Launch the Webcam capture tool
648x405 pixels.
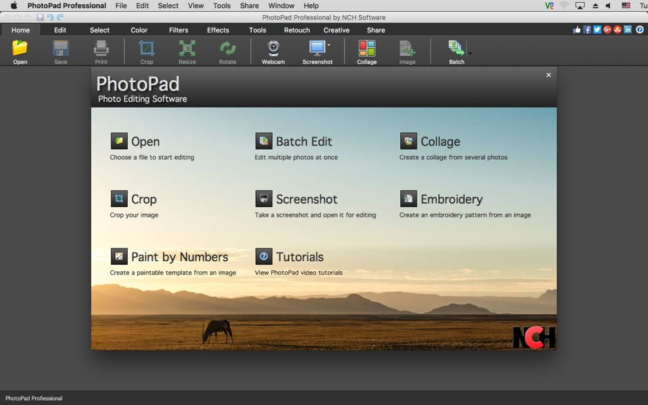(x=273, y=48)
